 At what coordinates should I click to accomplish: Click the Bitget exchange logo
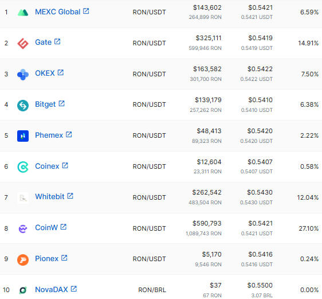[23, 105]
